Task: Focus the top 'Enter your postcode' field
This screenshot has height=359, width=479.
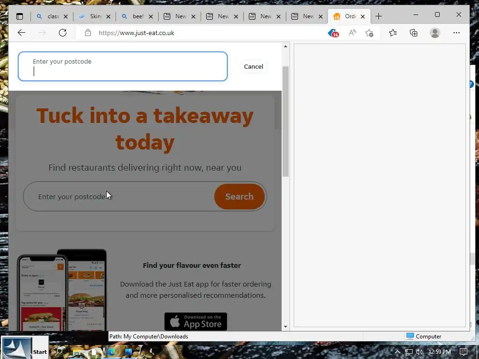Action: pyautogui.click(x=123, y=66)
